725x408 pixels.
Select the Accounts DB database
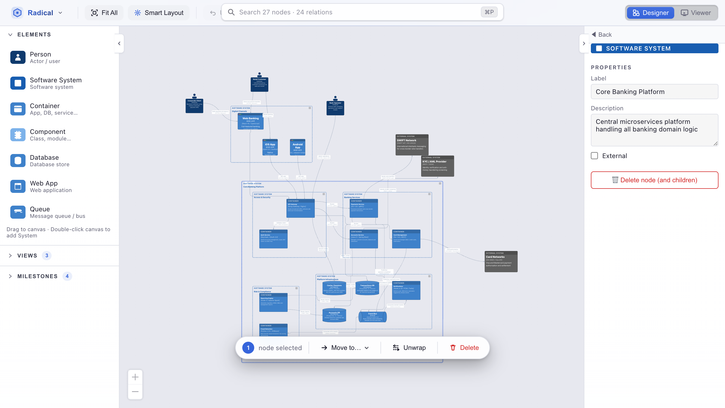tap(334, 315)
